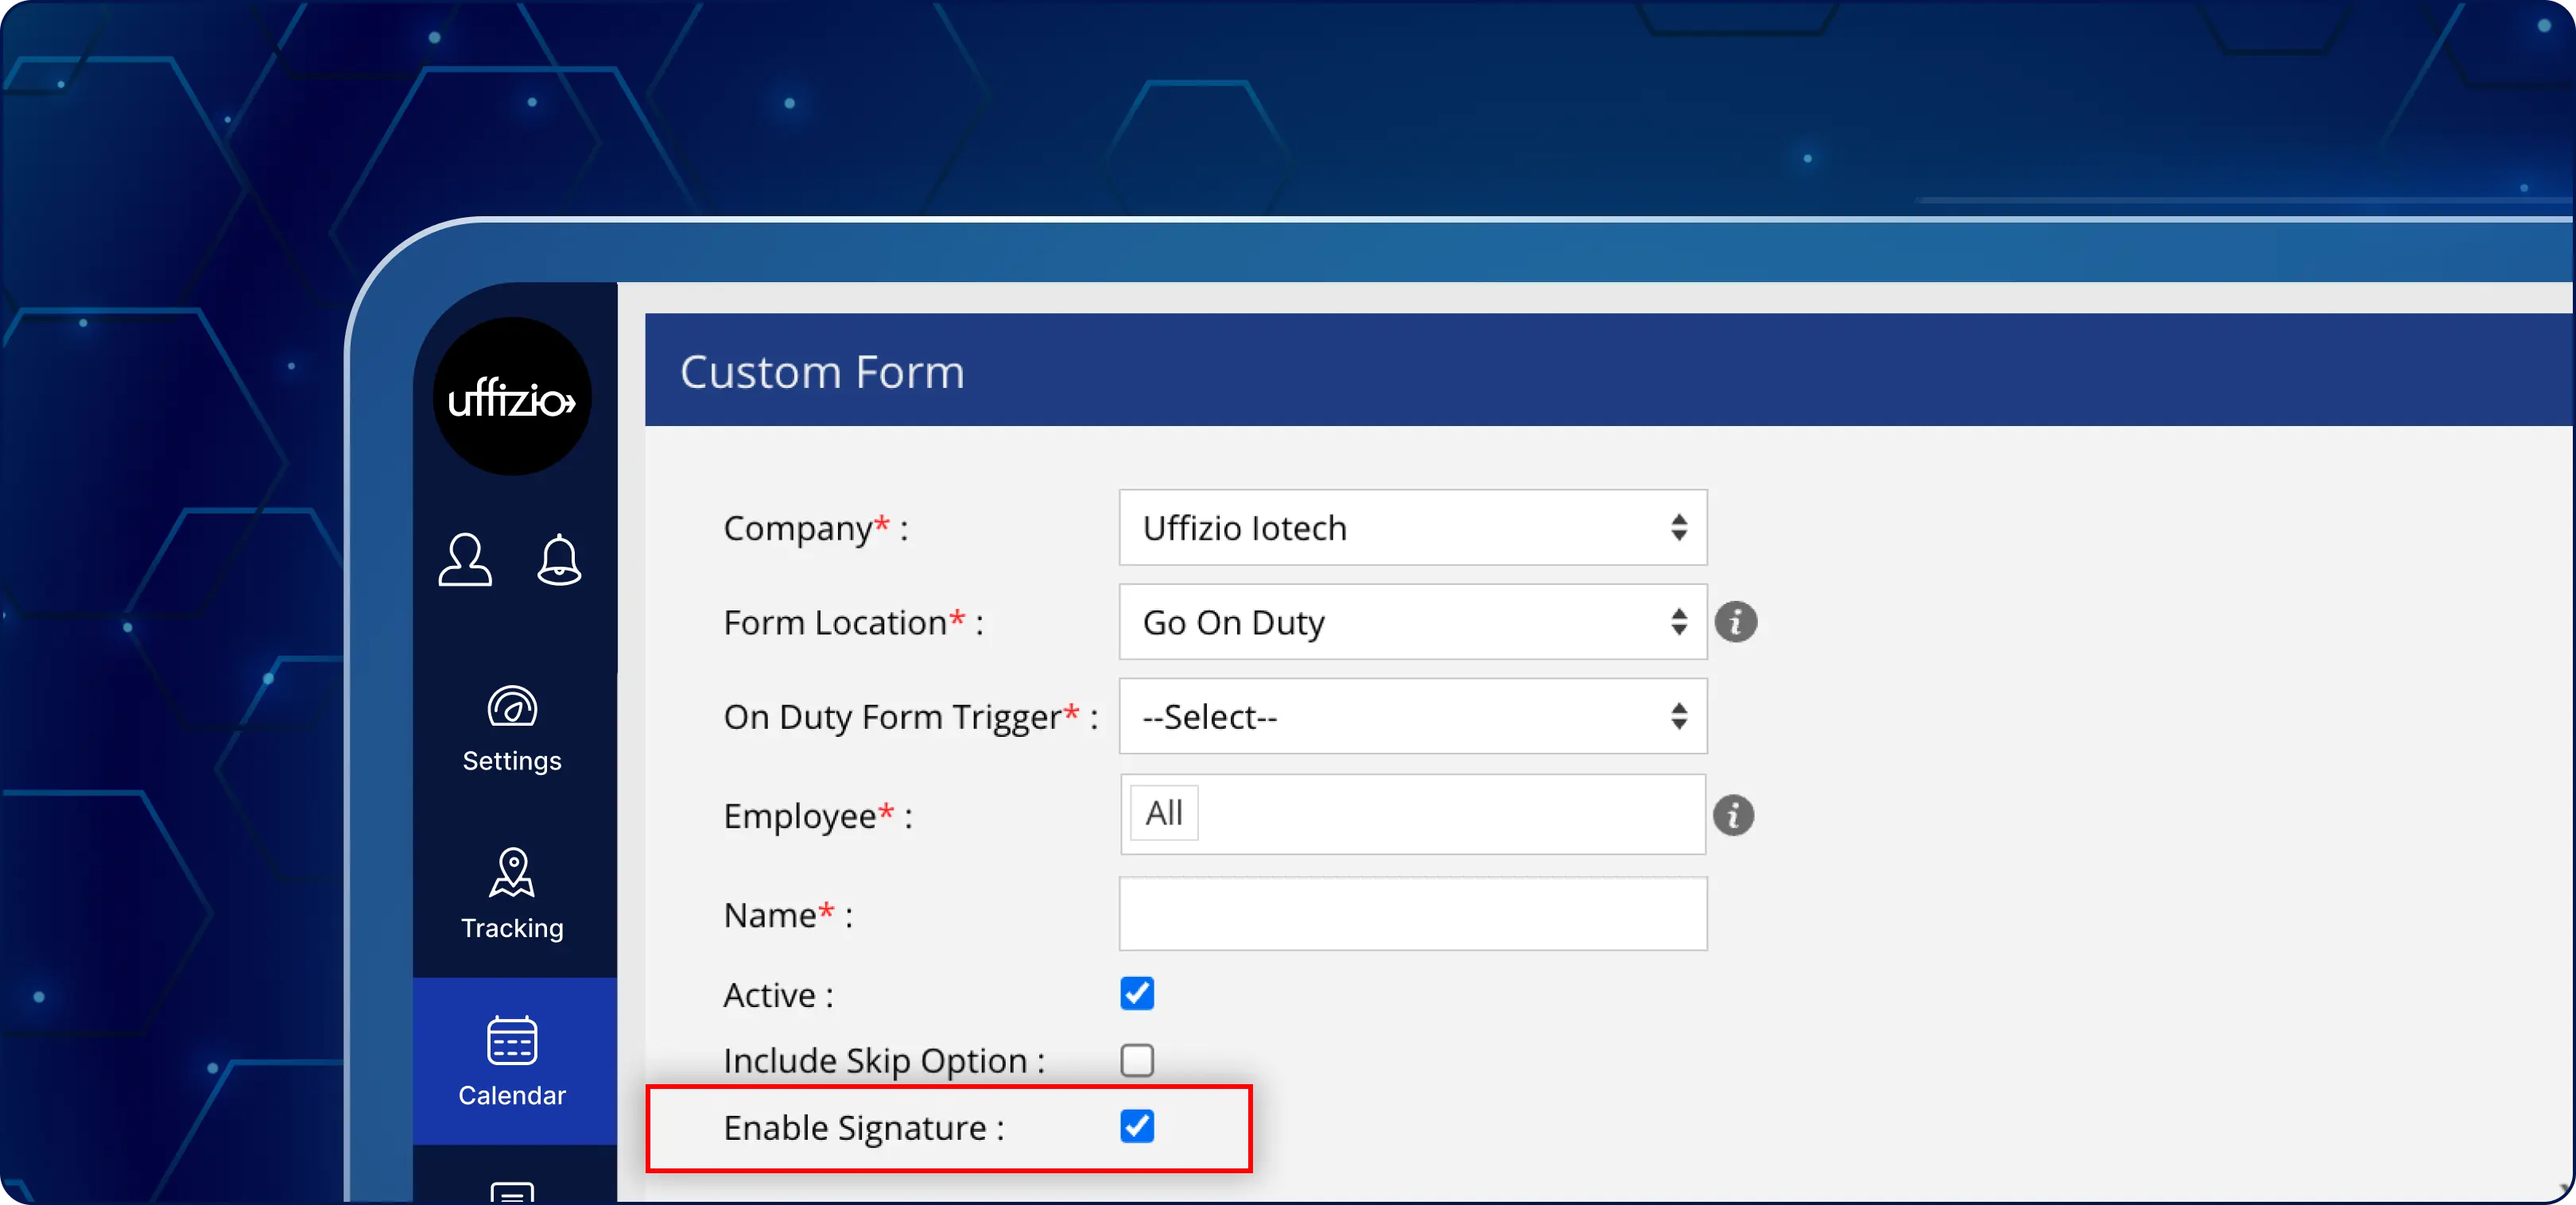This screenshot has width=2576, height=1205.
Task: Select the Tracking menu label
Action: pyautogui.click(x=512, y=928)
